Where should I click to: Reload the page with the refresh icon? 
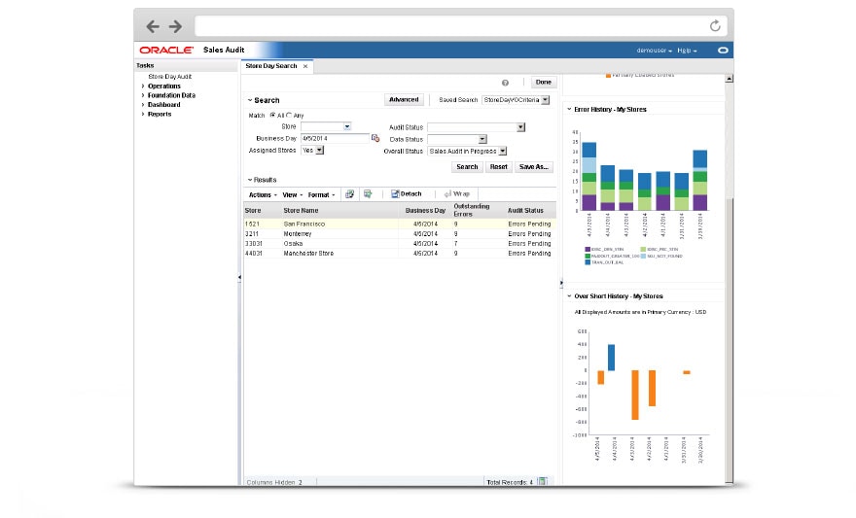(715, 25)
